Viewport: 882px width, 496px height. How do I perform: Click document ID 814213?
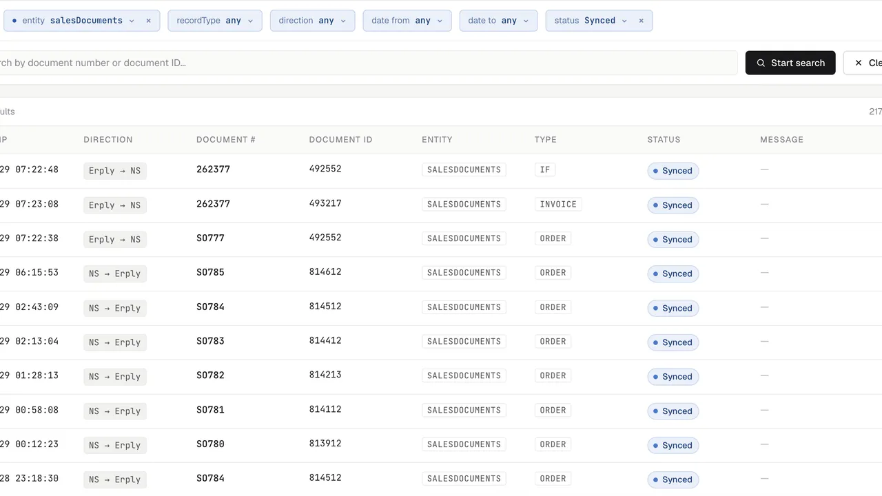click(325, 375)
